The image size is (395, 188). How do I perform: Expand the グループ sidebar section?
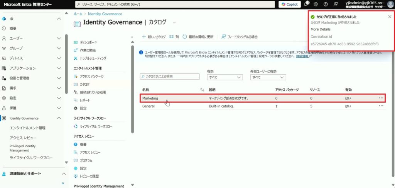(59, 48)
